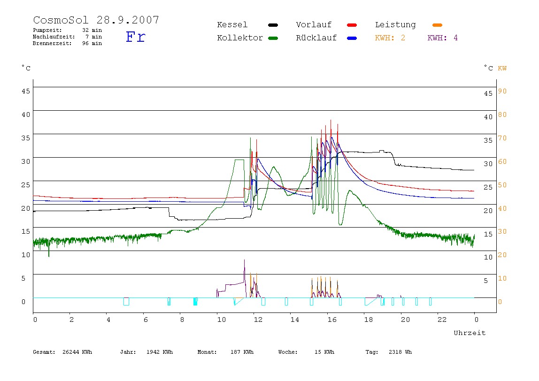
Task: Click the Gesamt 26244 KWh value
Action: click(x=77, y=352)
